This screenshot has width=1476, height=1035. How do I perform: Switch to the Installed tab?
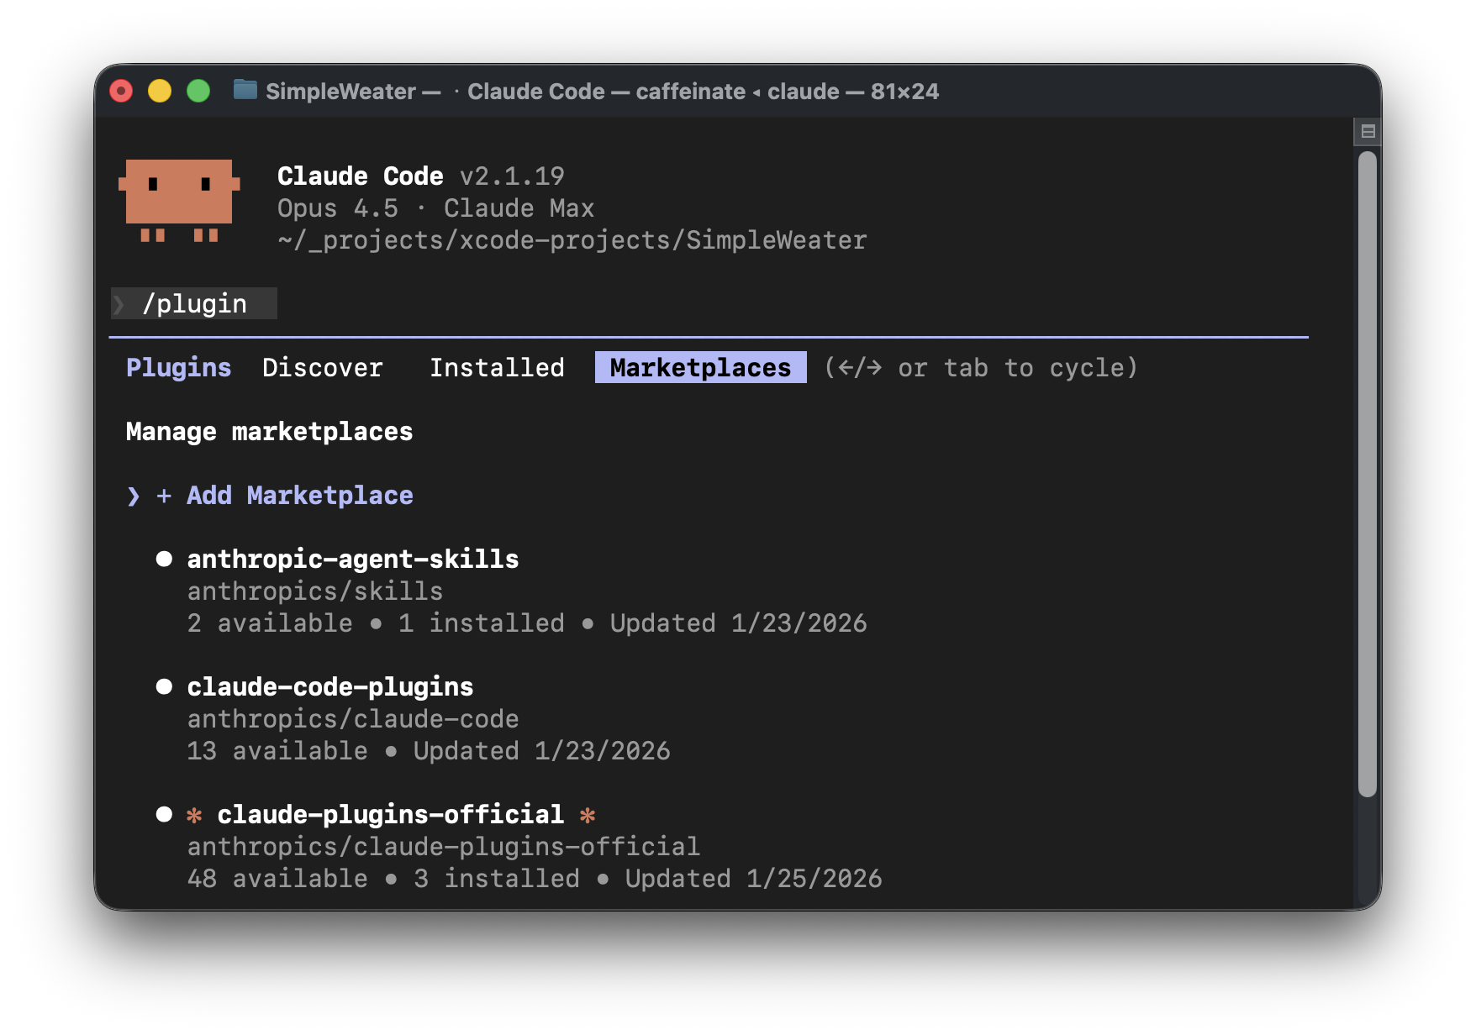tap(497, 367)
